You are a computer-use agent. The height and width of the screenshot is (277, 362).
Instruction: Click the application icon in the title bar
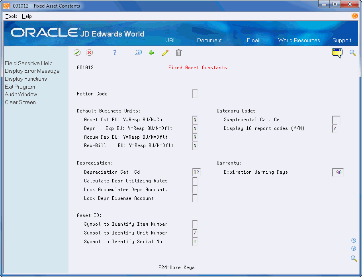pyautogui.click(x=6, y=6)
